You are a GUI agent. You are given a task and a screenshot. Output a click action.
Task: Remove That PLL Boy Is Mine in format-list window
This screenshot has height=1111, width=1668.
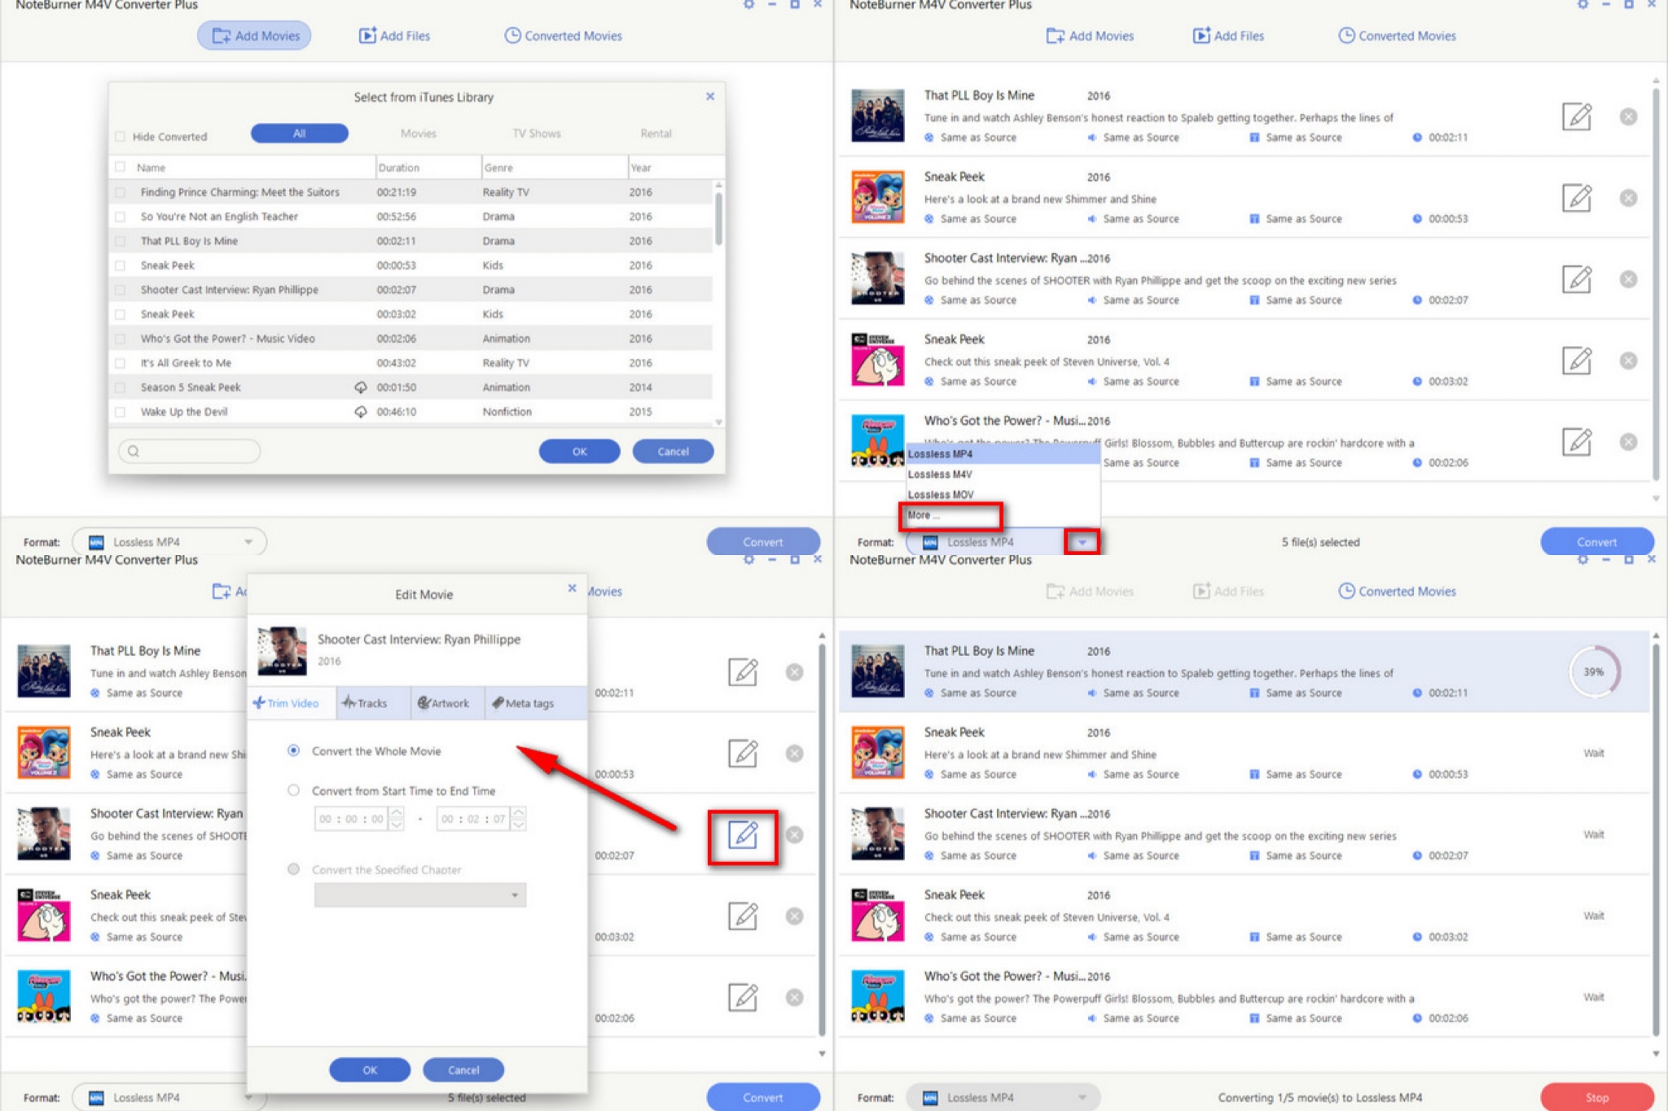click(x=1628, y=116)
